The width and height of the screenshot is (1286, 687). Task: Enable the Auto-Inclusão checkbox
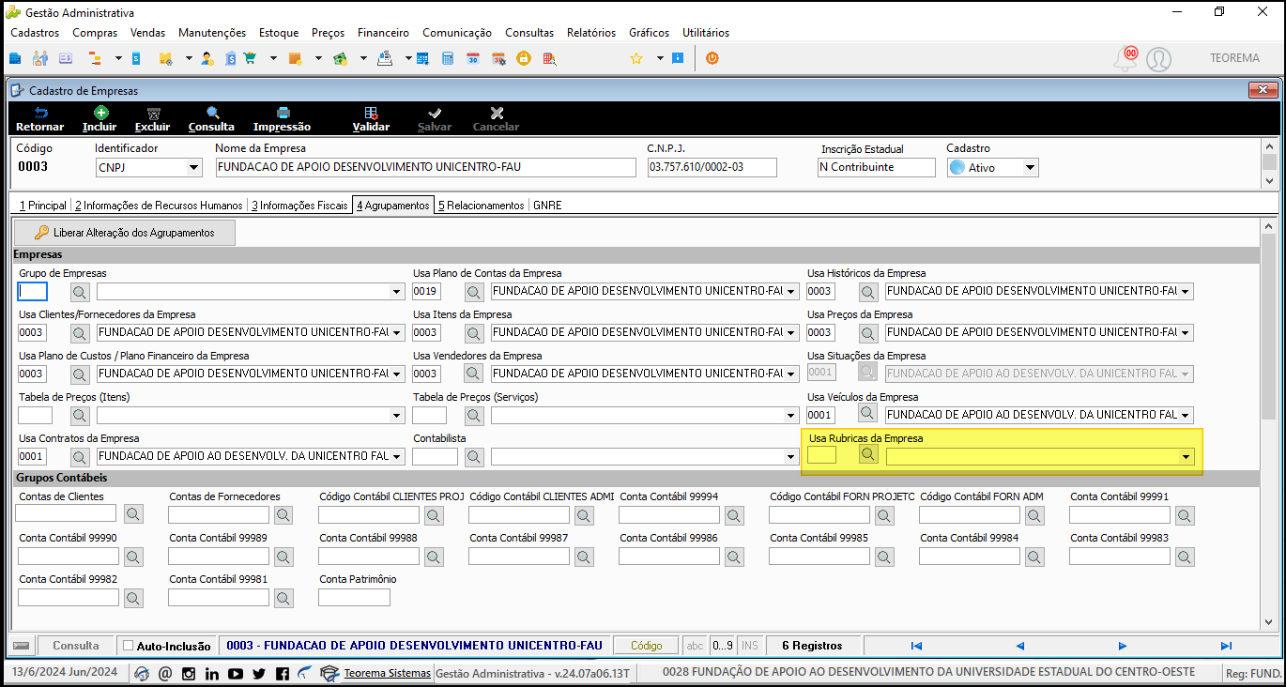coord(129,646)
